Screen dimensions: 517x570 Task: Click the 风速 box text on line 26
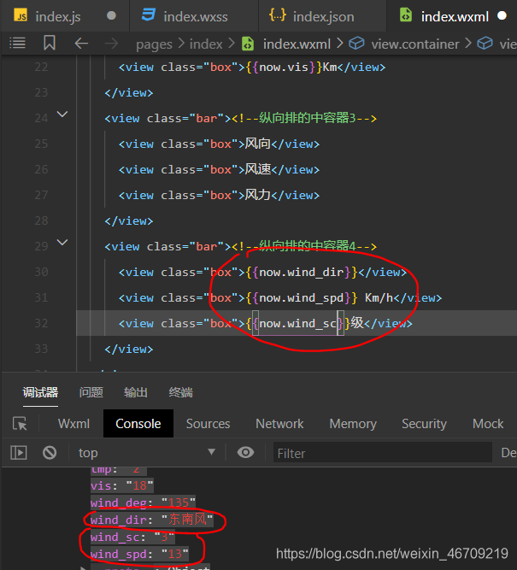[x=257, y=169]
